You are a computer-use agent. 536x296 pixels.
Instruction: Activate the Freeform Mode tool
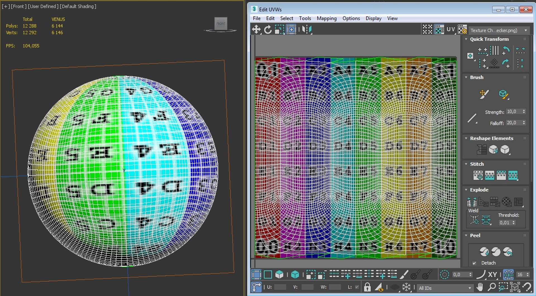[291, 29]
